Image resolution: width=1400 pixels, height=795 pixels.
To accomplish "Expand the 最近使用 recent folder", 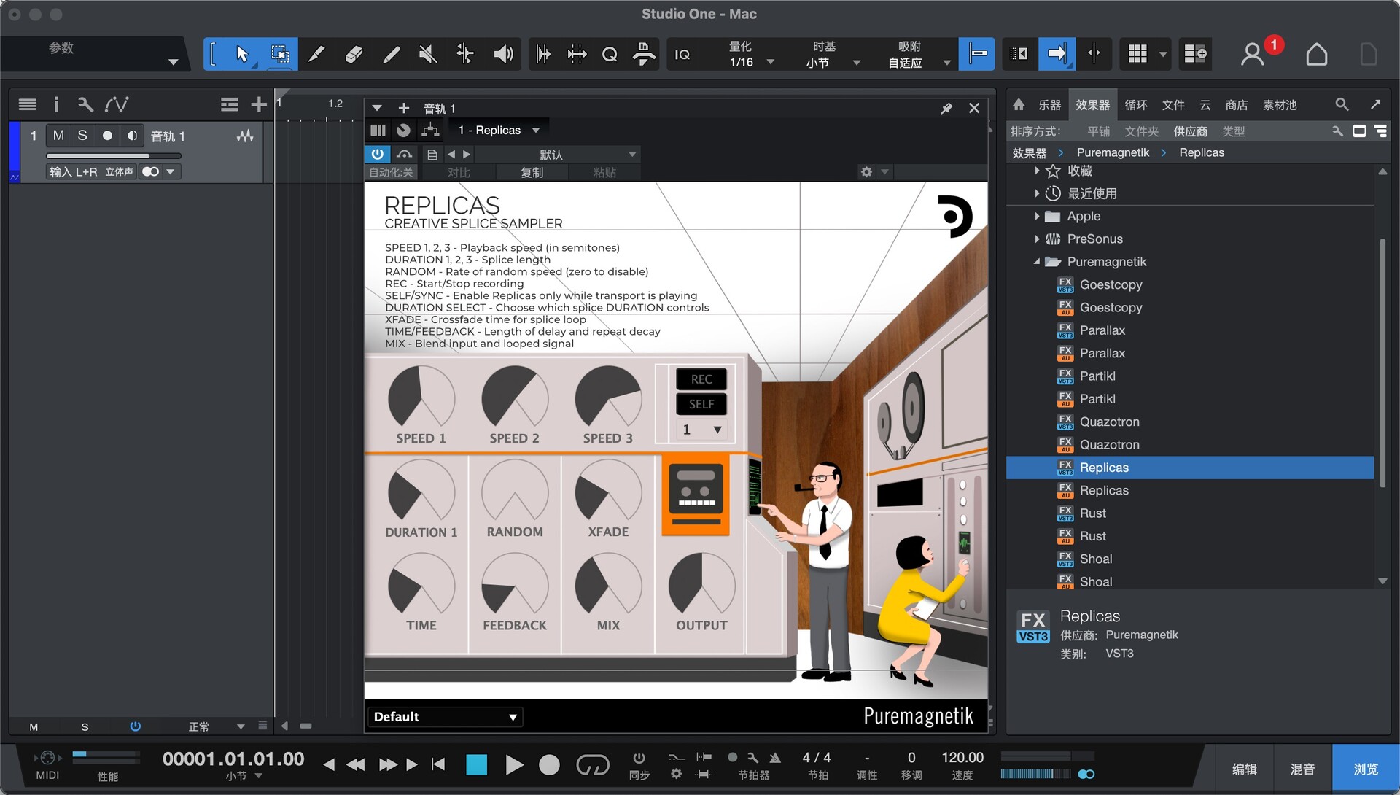I will pyautogui.click(x=1037, y=193).
